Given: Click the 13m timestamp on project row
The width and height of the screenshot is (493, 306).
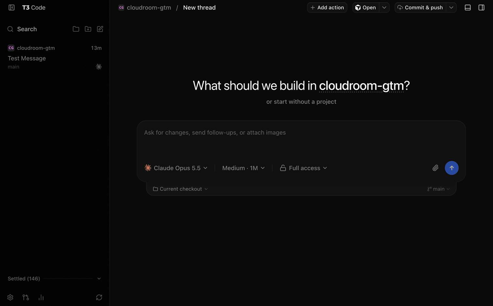Looking at the screenshot, I should click(x=96, y=48).
